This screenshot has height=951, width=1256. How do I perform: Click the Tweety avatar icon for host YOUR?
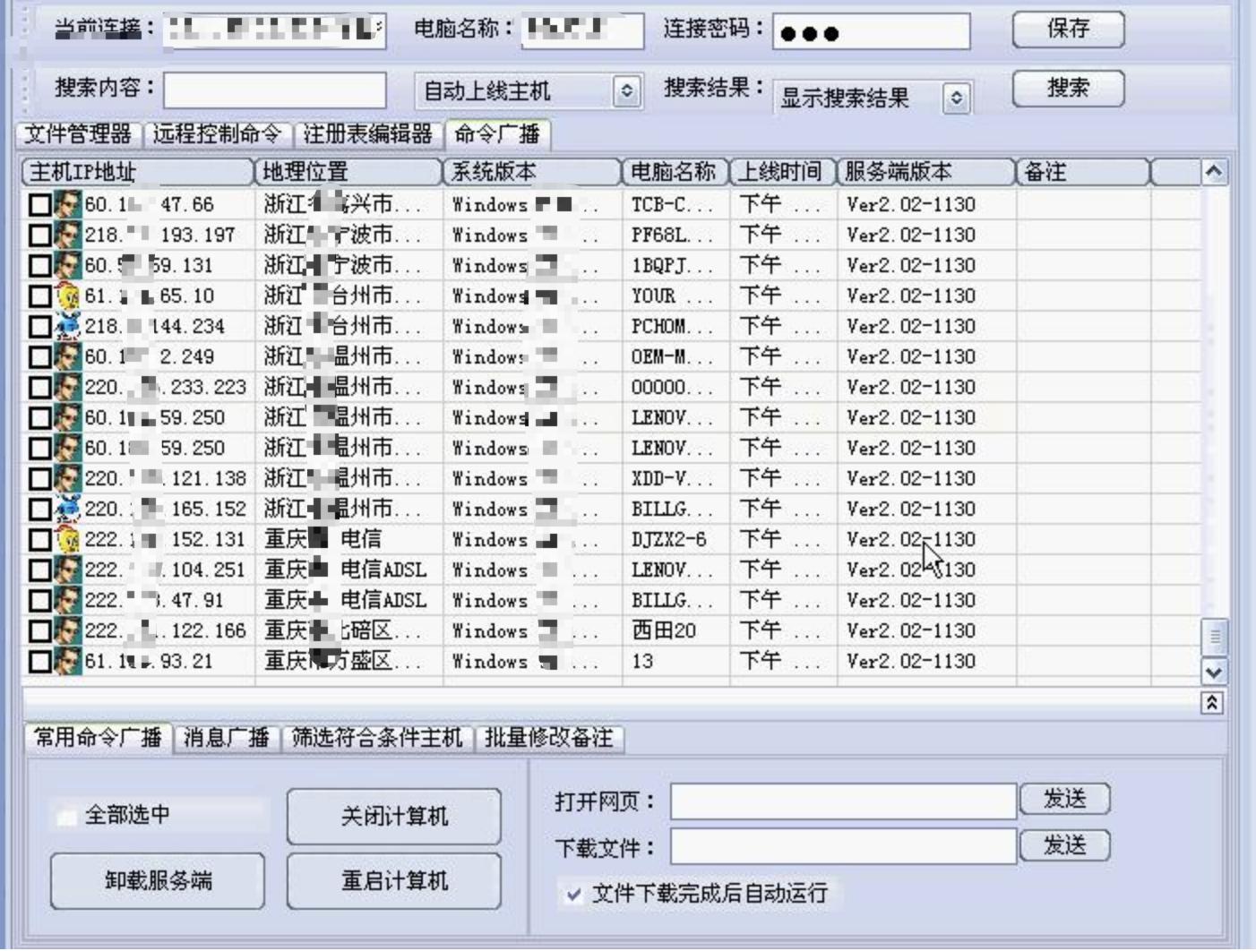[x=67, y=296]
